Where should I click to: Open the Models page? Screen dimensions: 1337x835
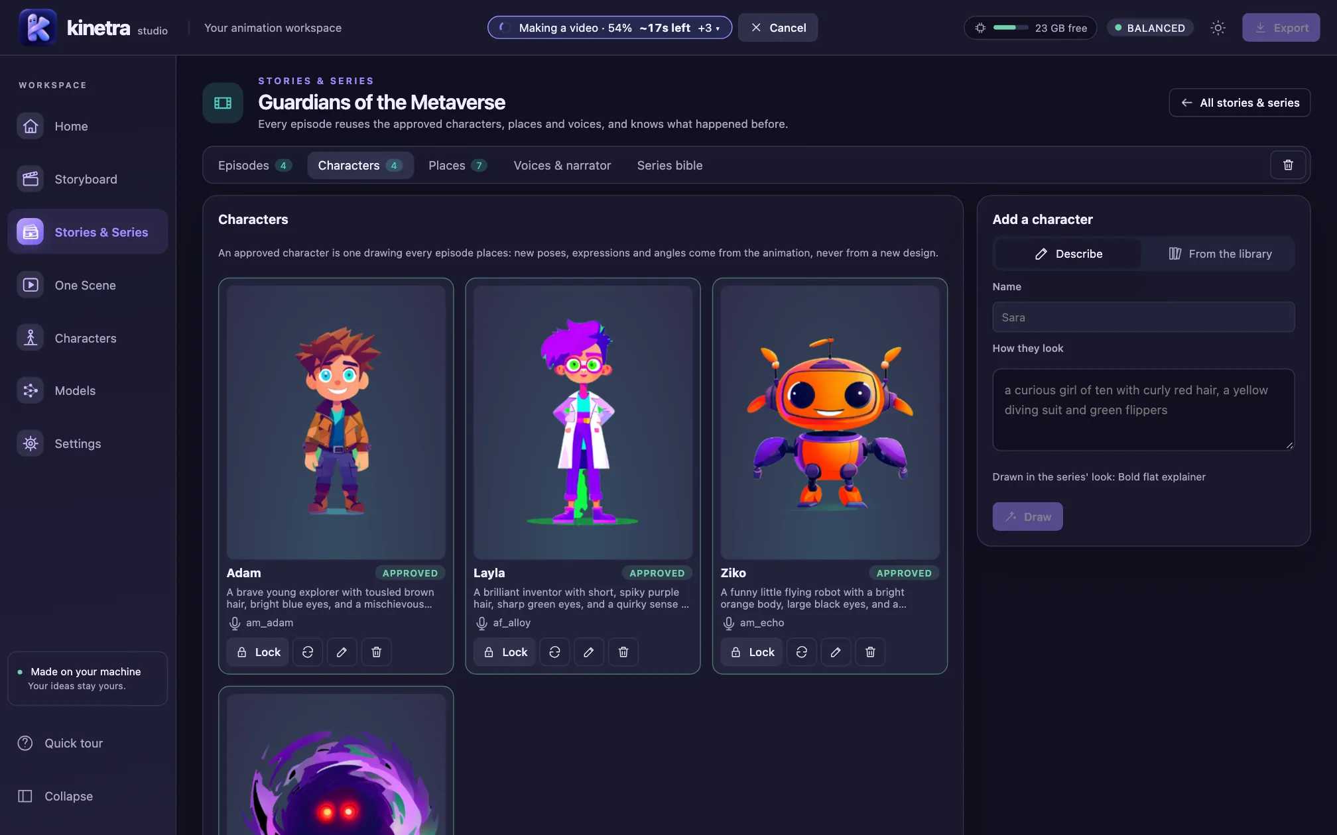(x=88, y=390)
